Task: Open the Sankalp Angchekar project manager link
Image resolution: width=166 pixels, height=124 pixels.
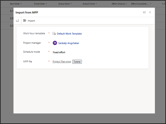Action: [69, 43]
